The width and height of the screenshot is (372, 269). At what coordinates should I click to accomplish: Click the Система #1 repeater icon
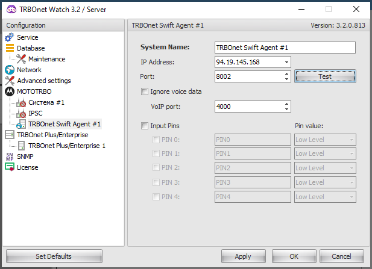coord(21,102)
